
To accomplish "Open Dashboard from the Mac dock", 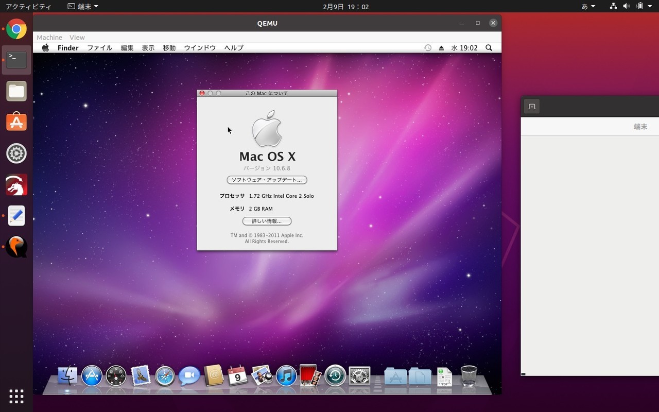I will (x=116, y=376).
